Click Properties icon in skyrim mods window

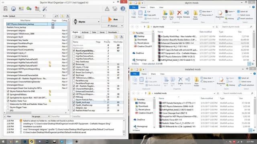click(220, 14)
